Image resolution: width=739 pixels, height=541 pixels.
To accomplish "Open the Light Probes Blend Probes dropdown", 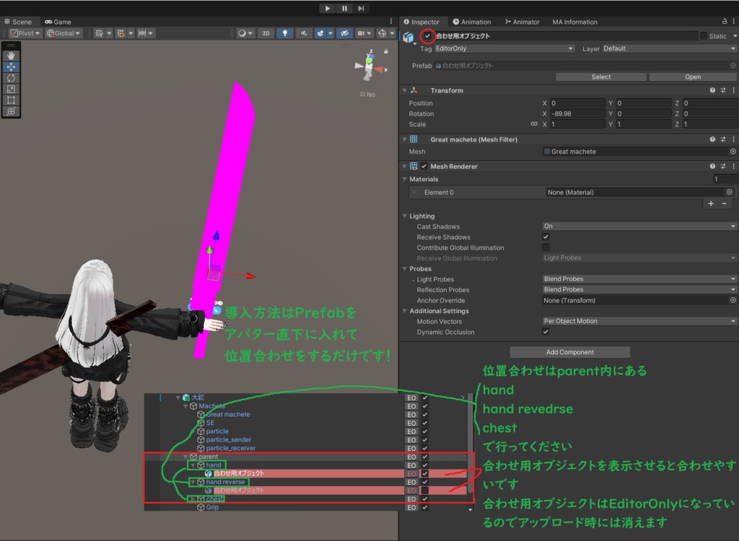I will point(639,279).
